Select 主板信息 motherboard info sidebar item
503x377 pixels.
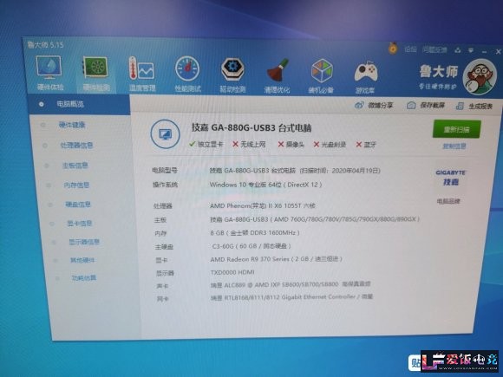[x=75, y=166]
